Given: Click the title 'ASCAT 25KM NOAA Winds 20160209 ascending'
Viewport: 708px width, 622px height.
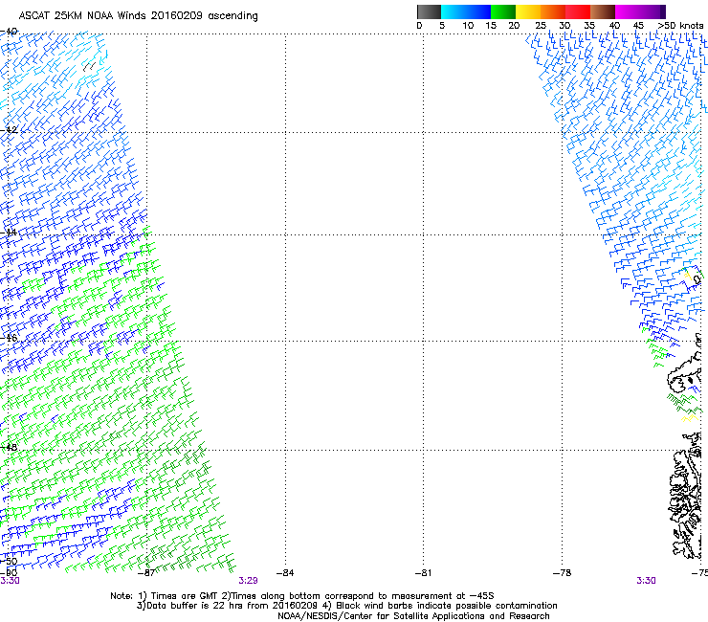Looking at the screenshot, I should click(138, 15).
